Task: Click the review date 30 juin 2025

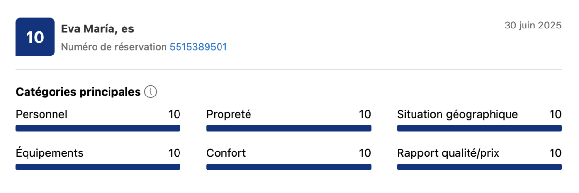Action: [x=533, y=26]
